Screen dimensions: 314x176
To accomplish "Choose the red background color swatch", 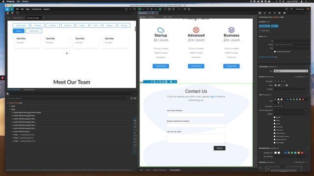I will click(302, 153).
